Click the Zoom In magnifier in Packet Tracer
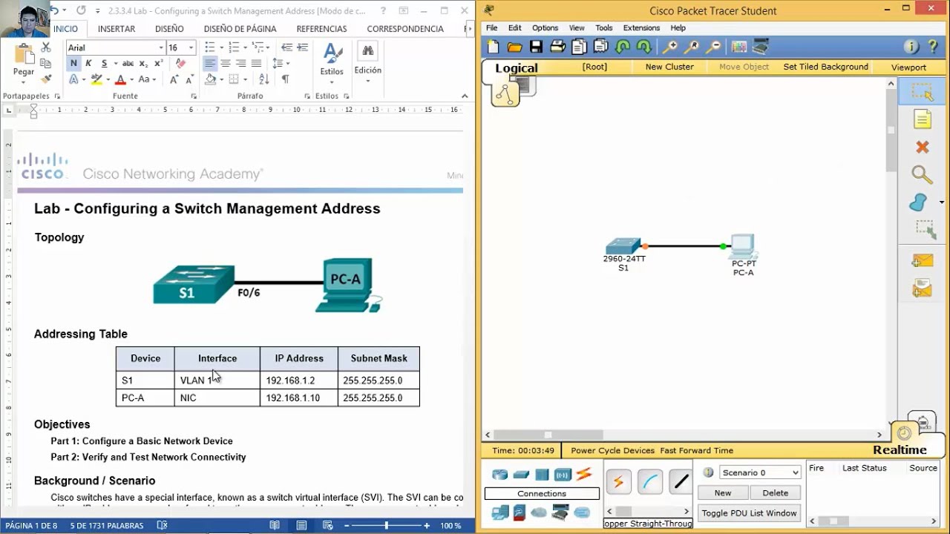This screenshot has height=534, width=950. (669, 47)
